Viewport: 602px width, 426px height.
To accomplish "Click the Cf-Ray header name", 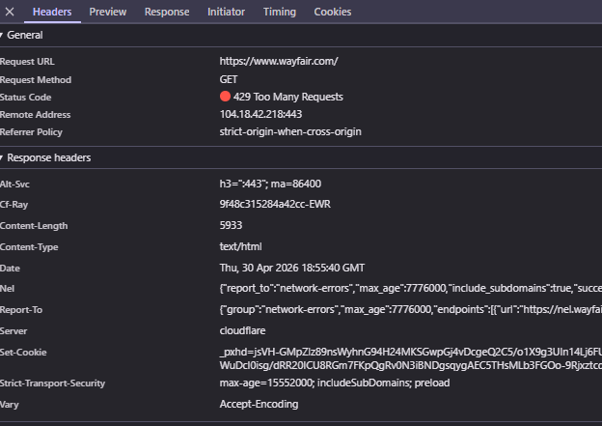I will point(14,205).
